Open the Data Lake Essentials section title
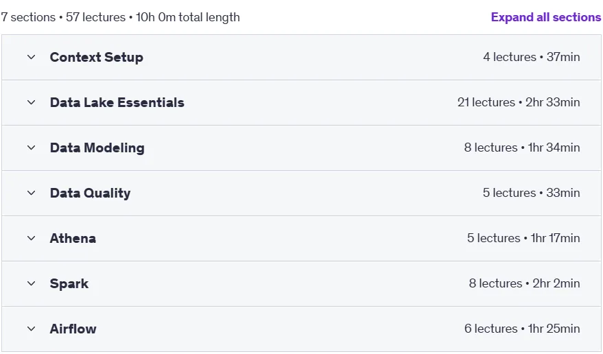The height and width of the screenshot is (354, 603). [x=117, y=102]
